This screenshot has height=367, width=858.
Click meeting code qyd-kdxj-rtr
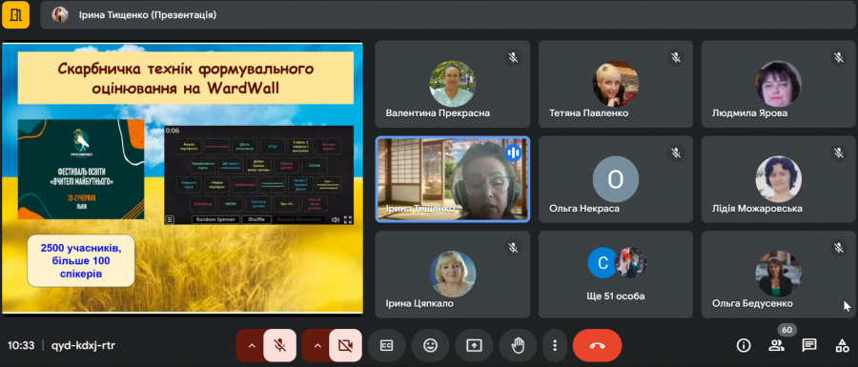(x=83, y=345)
